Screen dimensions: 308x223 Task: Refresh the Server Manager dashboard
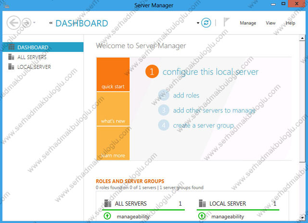[x=206, y=23]
